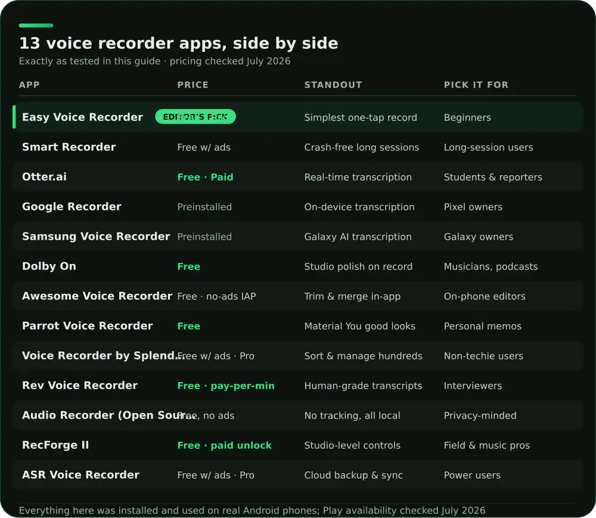Click Parrot Voice Recorder's green "Free" price

[x=188, y=326]
